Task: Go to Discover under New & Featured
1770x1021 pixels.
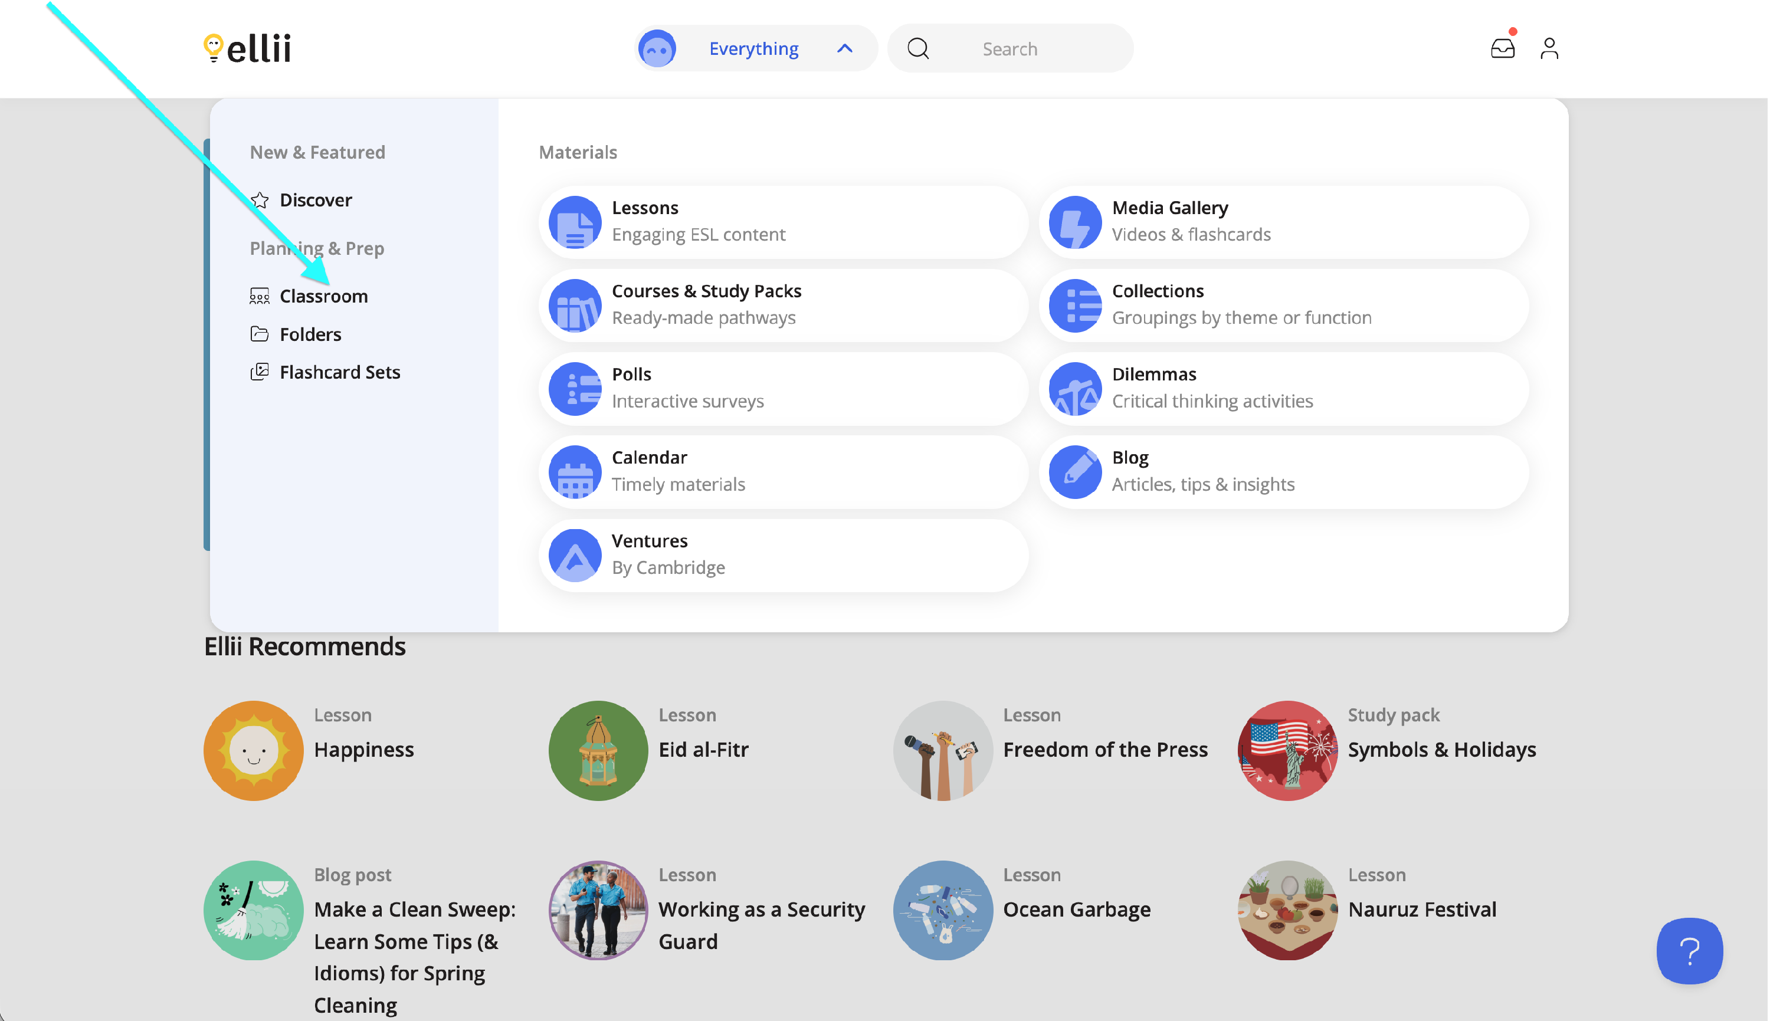Action: coord(316,201)
